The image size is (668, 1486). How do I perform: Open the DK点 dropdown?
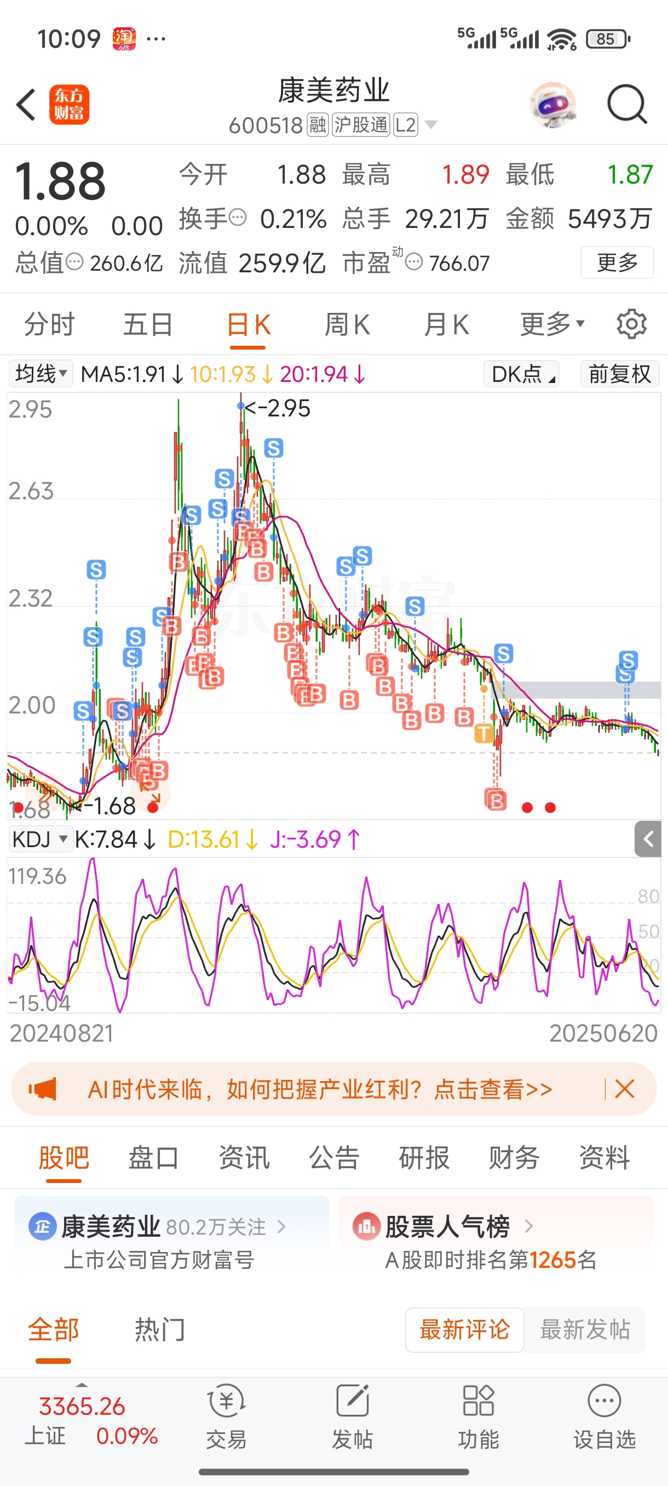[522, 374]
